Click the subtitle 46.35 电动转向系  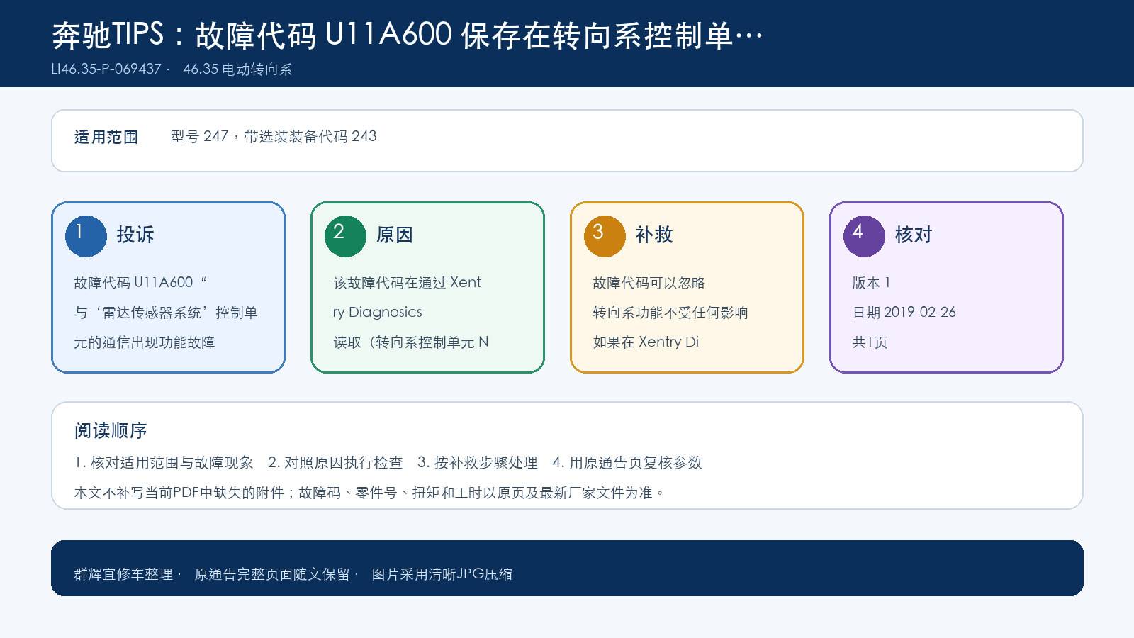click(237, 69)
